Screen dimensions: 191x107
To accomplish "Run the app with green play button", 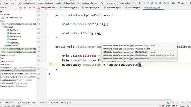I will (x=140, y=3).
